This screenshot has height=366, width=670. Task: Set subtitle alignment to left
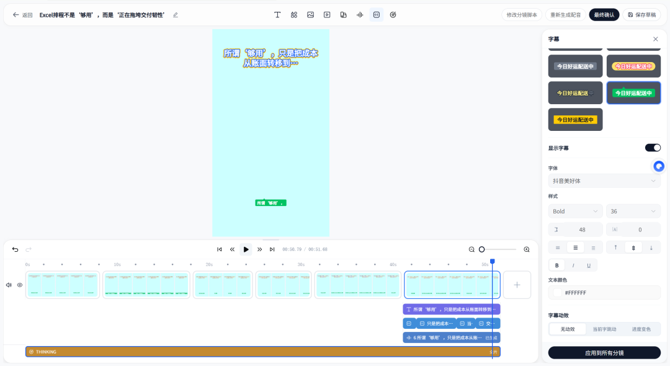pos(558,248)
